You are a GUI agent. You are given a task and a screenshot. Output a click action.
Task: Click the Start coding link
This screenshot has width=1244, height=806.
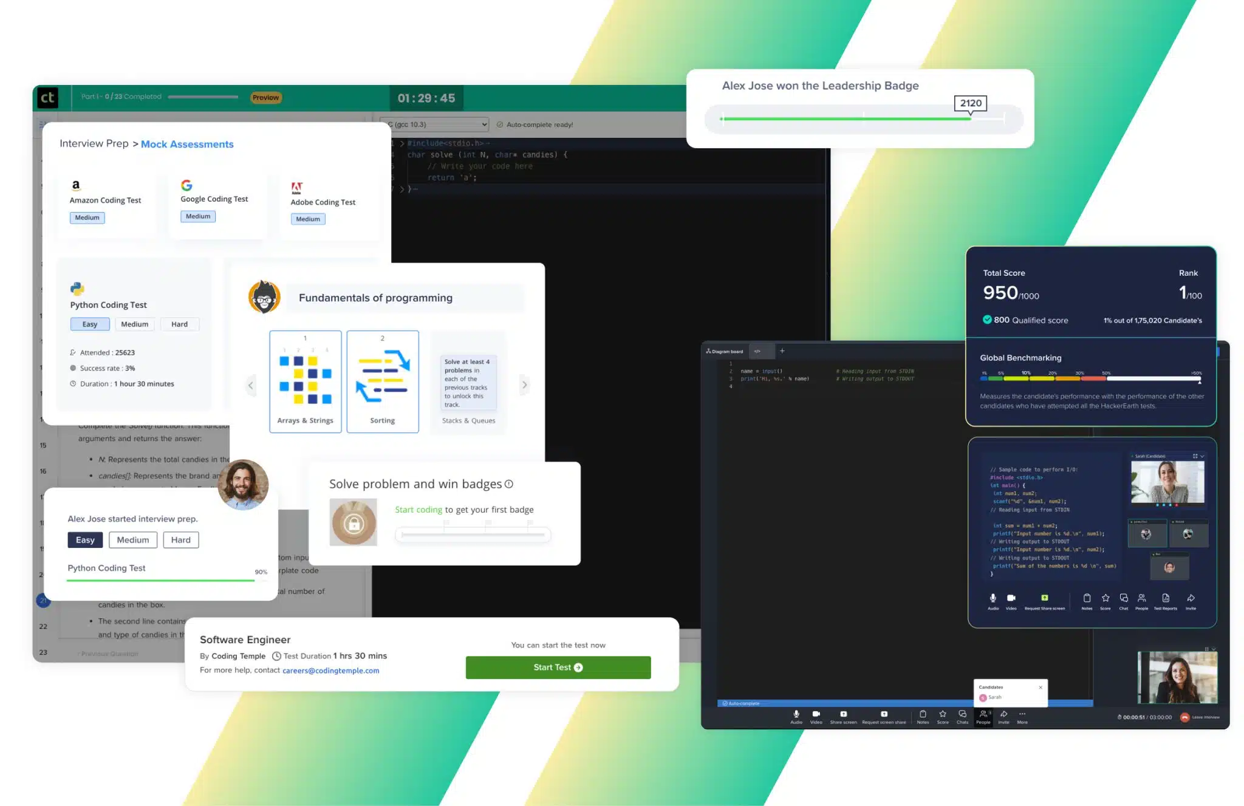(419, 510)
